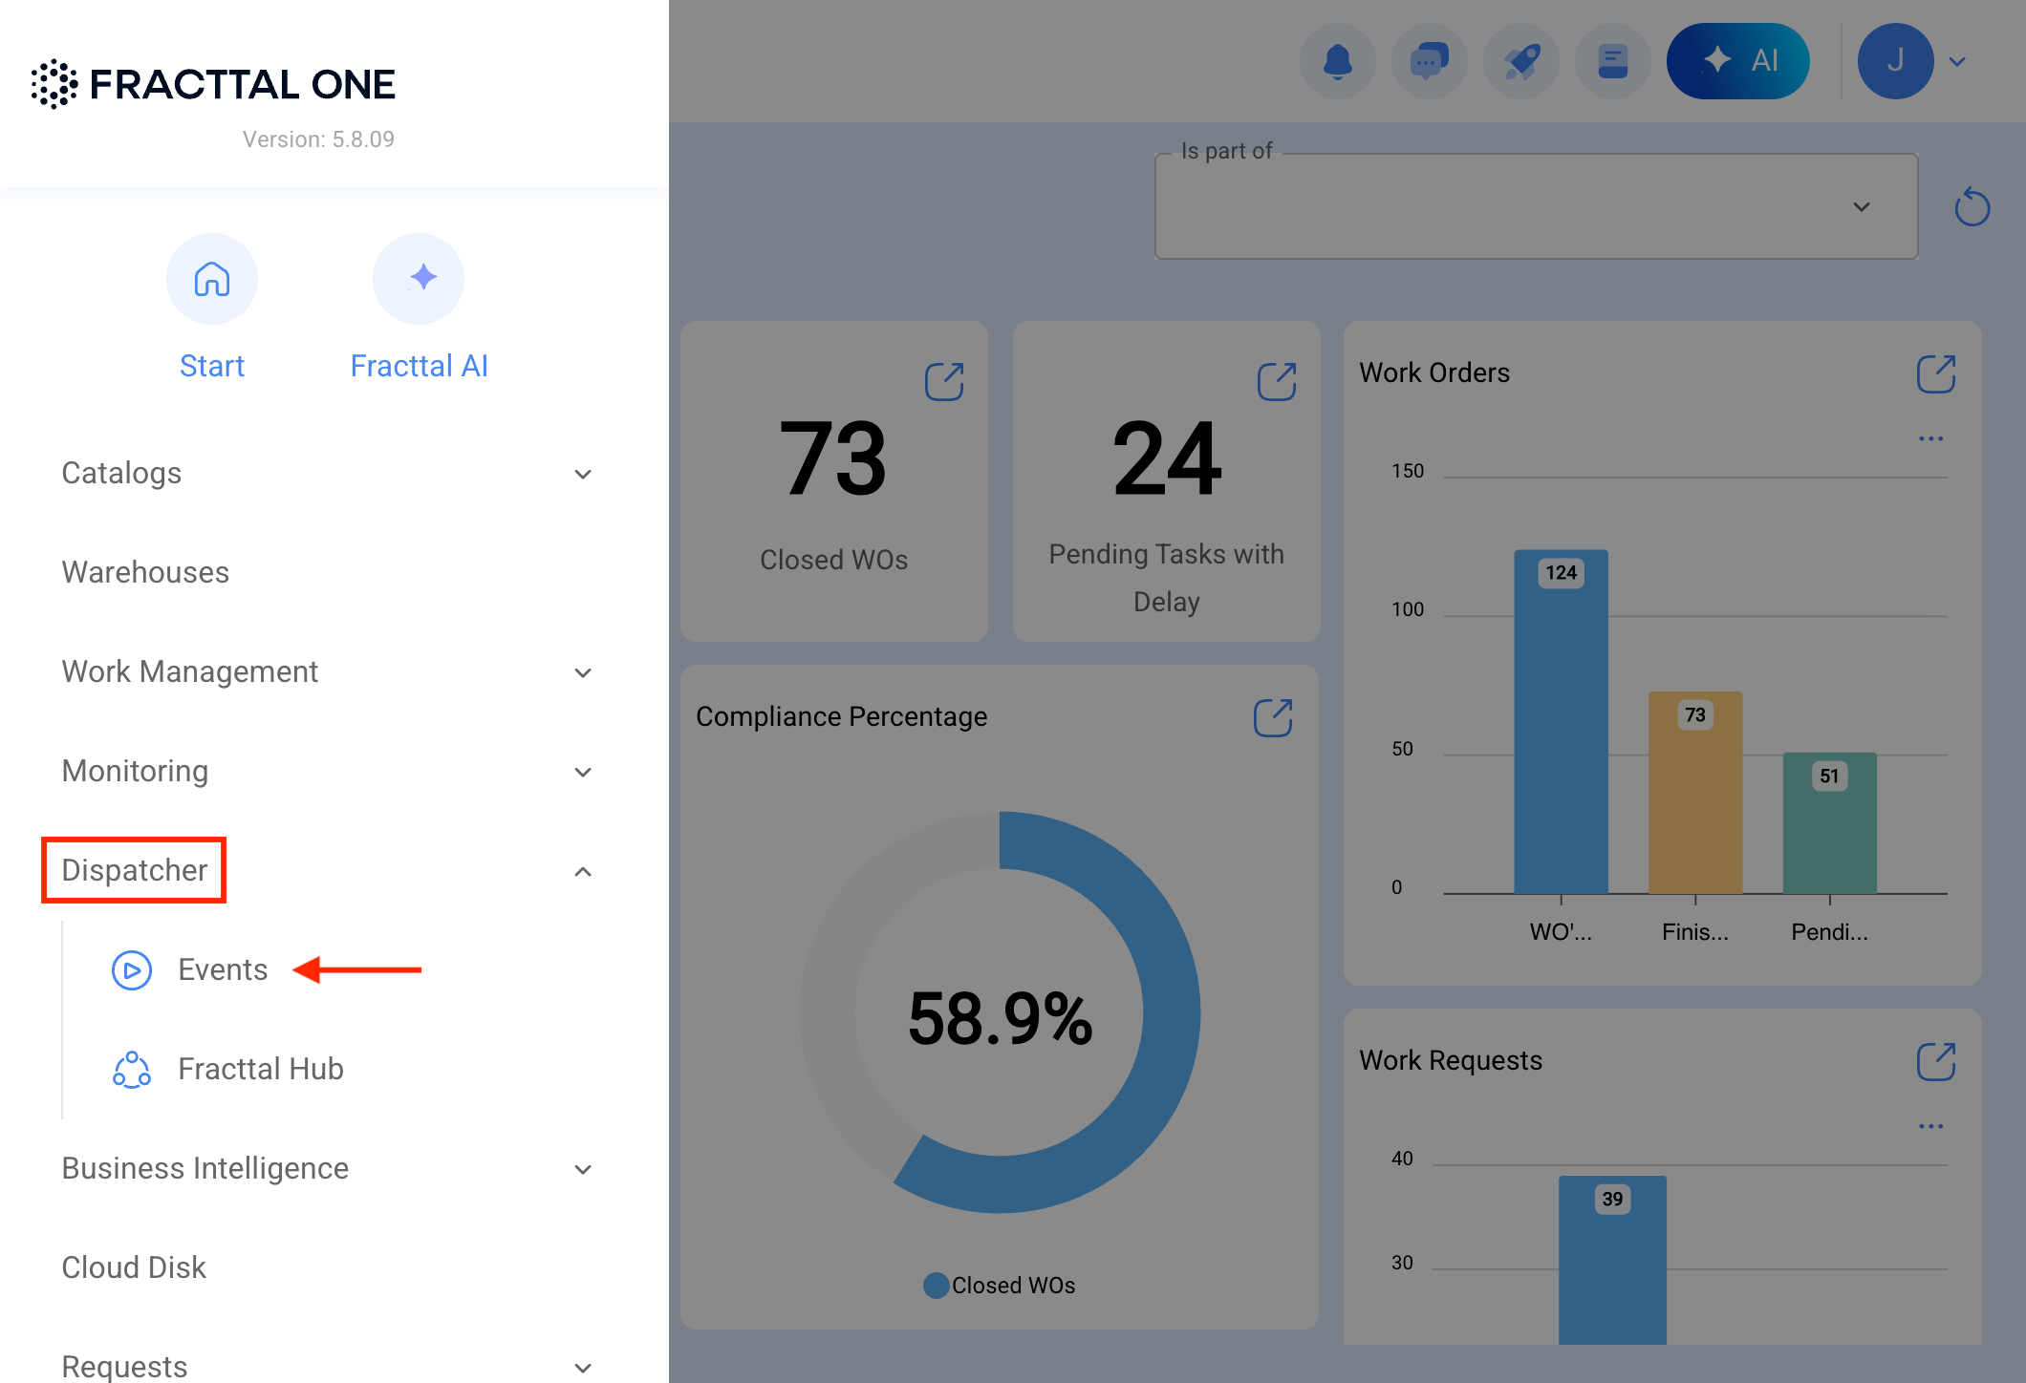Click the refresh dashboard icon

click(1972, 207)
